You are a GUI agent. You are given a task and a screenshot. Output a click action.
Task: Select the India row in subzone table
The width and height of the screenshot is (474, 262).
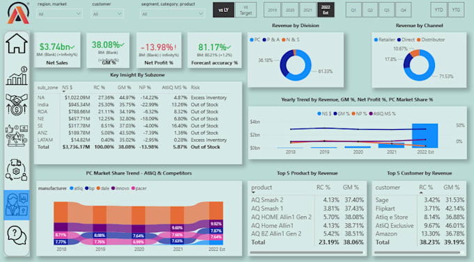pos(132,105)
